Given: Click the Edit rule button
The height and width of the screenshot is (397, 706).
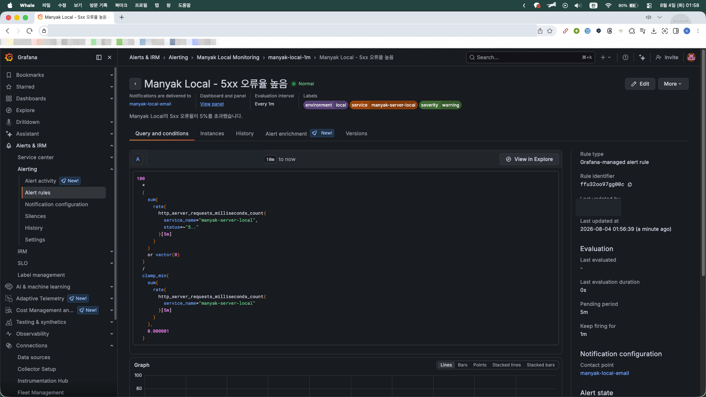Looking at the screenshot, I should (640, 84).
